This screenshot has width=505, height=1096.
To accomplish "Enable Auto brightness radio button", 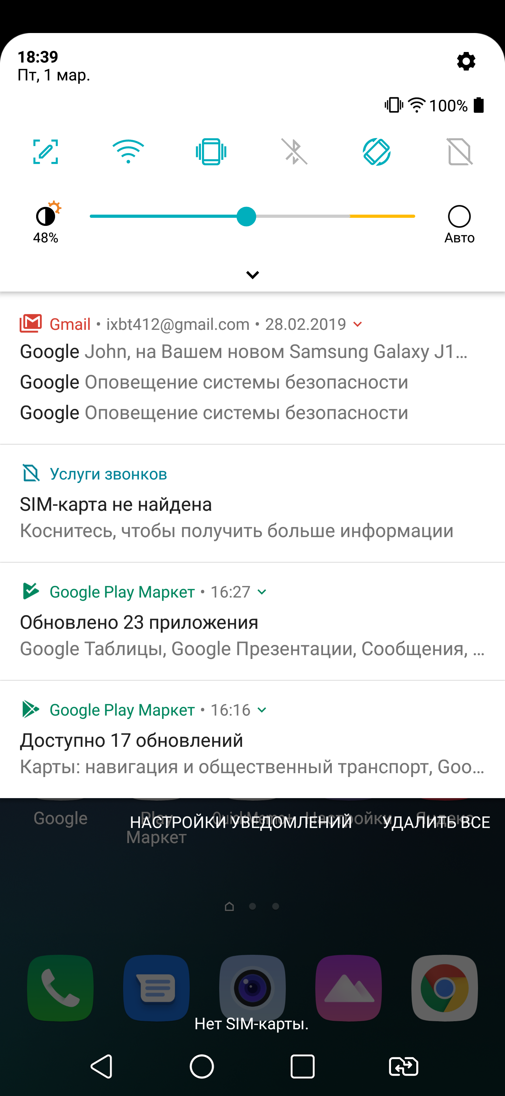I will pyautogui.click(x=459, y=217).
